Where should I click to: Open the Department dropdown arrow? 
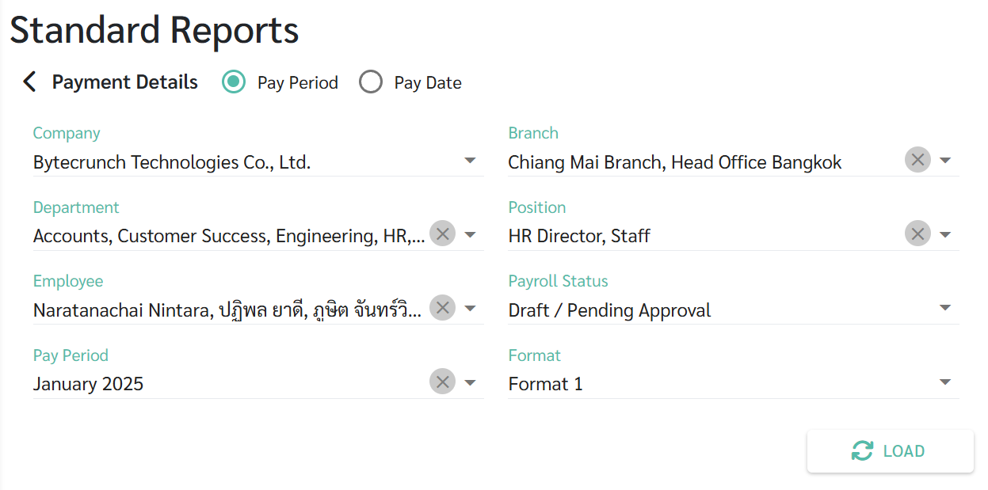470,234
